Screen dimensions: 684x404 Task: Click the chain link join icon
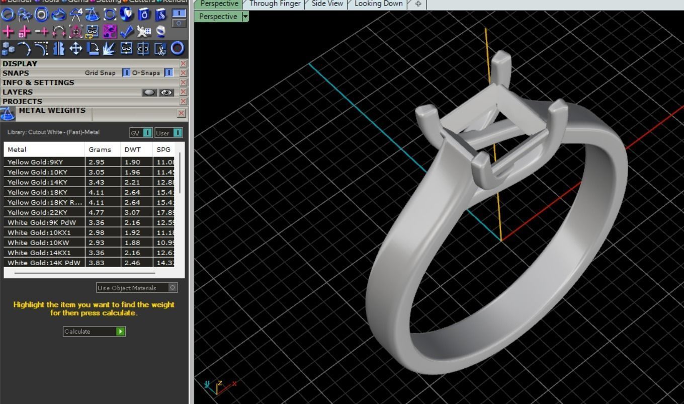(127, 48)
